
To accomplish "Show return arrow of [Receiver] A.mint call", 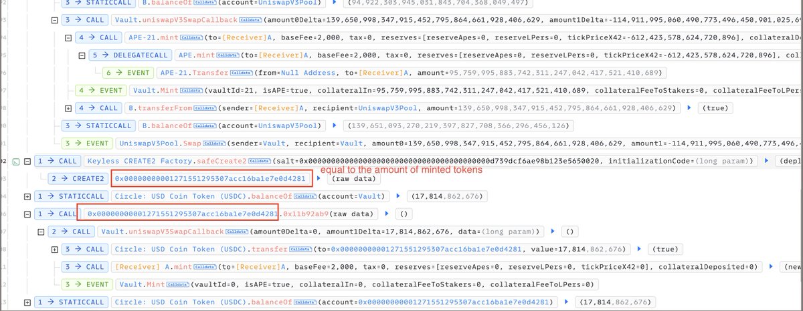I will tap(772, 266).
